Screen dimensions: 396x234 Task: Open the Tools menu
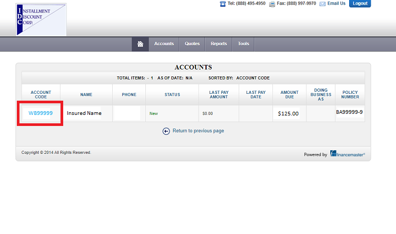pos(243,44)
